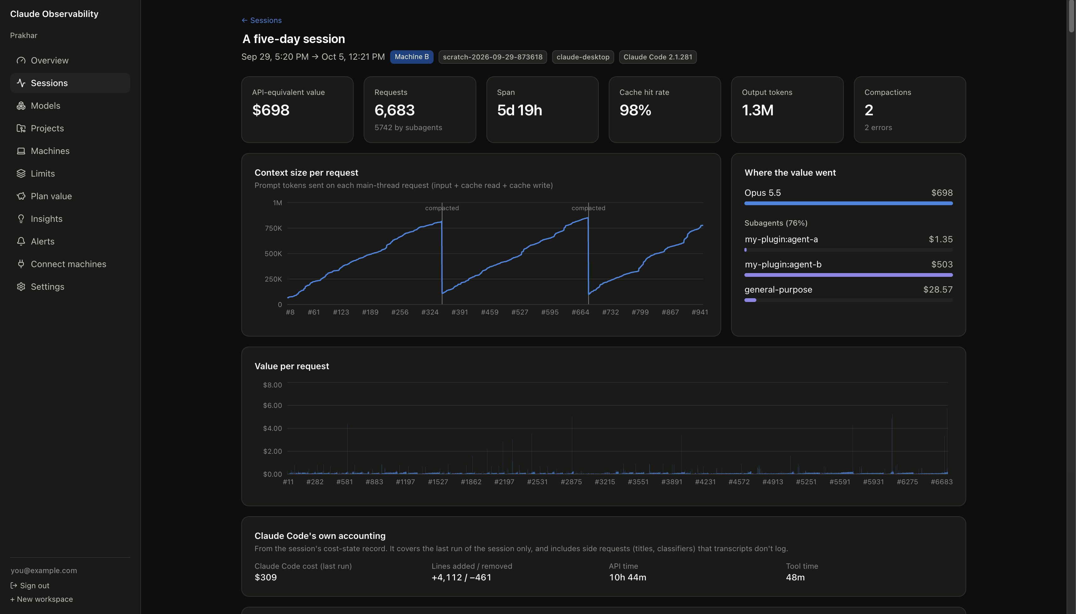Screen dimensions: 1076x614
Task: Click the Lines added +4,112 / −461 value
Action: 461,577
